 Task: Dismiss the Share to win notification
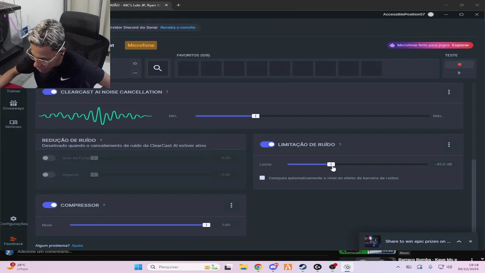tap(471, 241)
